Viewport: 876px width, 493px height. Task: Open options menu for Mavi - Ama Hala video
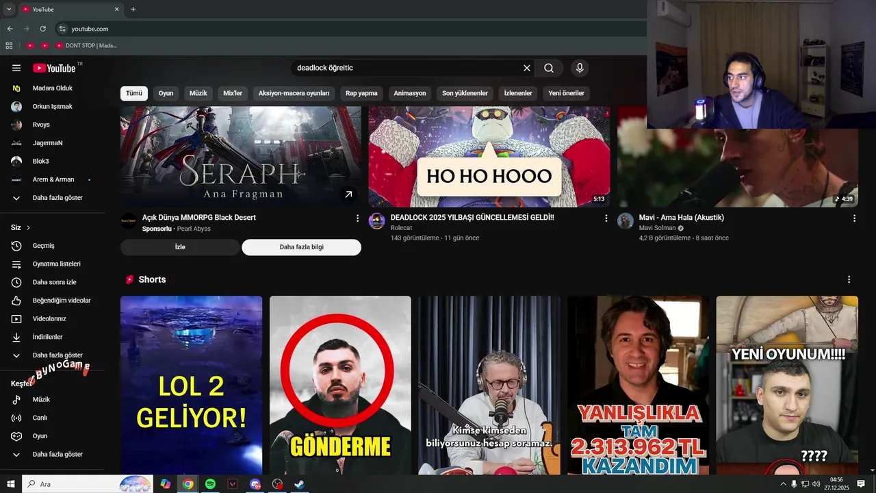point(854,218)
